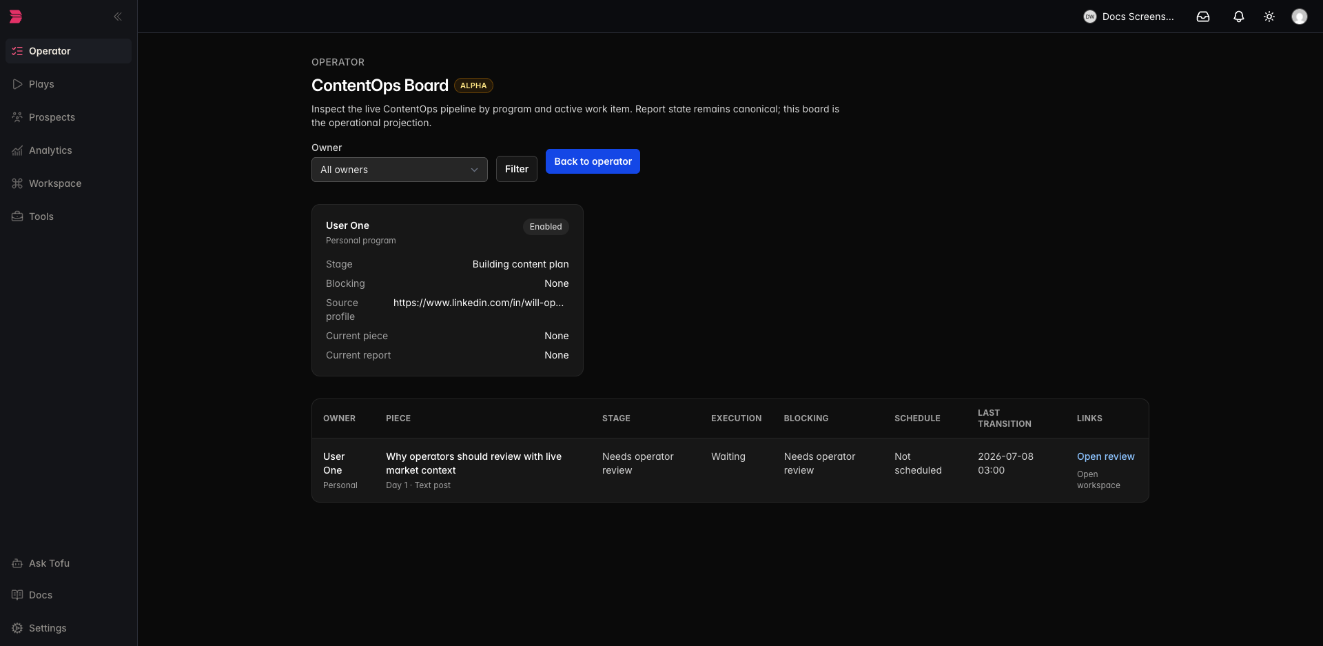Click the SCHEDULE column header

coord(917,418)
